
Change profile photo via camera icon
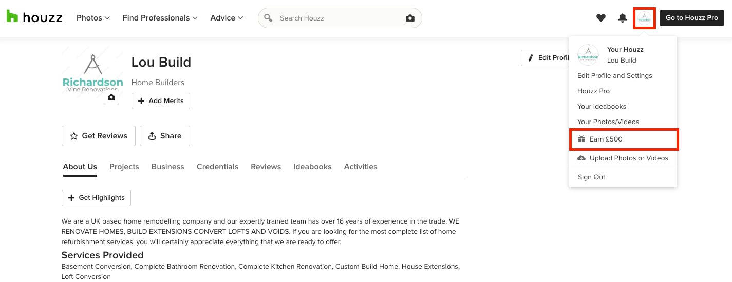click(111, 97)
